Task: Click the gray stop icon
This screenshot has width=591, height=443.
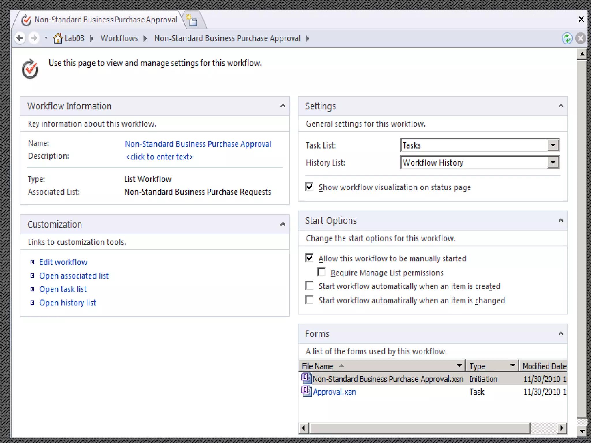Action: click(581, 38)
